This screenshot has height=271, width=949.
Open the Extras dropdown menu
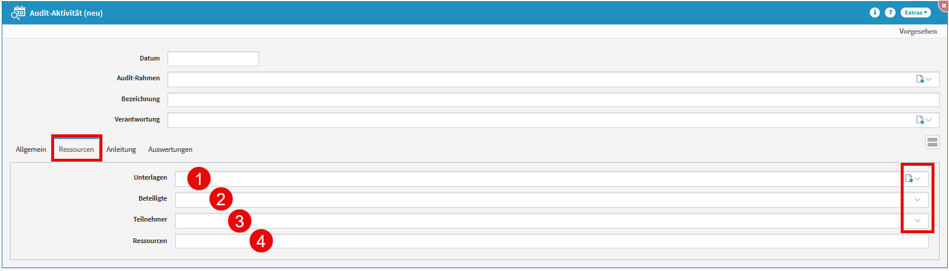click(x=915, y=12)
